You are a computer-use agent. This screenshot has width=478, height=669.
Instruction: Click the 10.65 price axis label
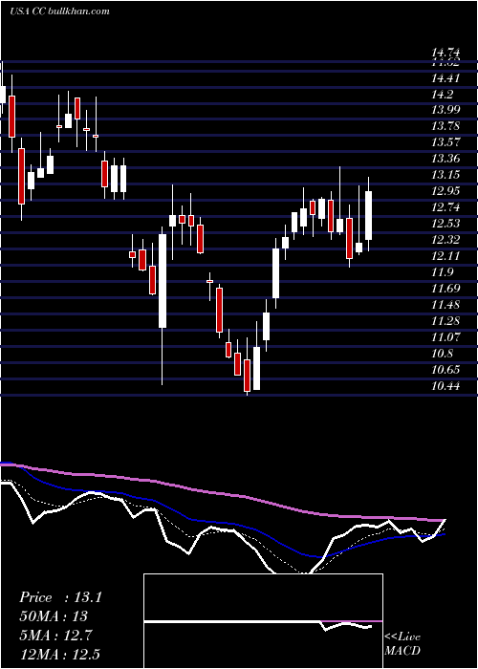click(446, 370)
